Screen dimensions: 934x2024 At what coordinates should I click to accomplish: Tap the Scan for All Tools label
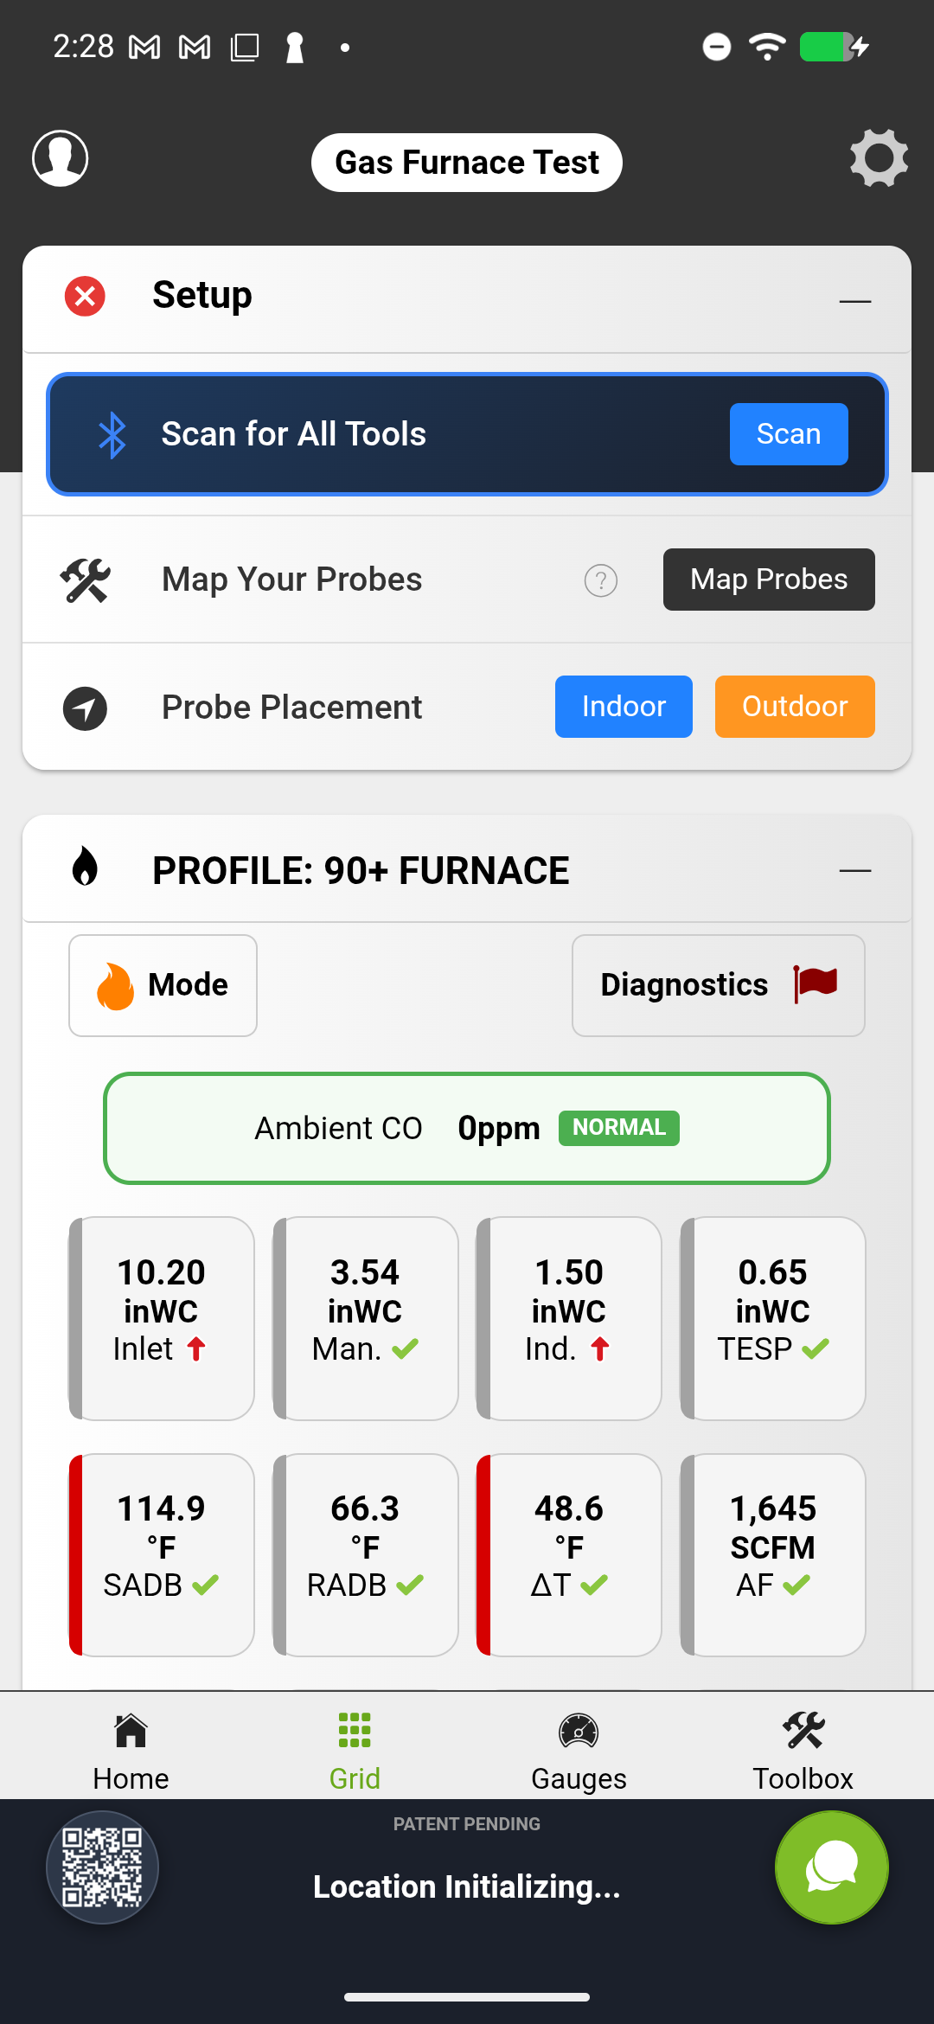pos(294,434)
